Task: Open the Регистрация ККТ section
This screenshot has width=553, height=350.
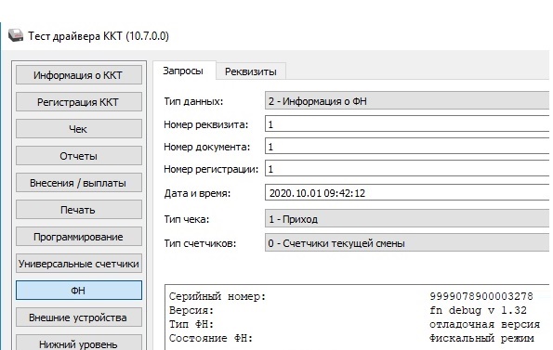Action: tap(79, 102)
